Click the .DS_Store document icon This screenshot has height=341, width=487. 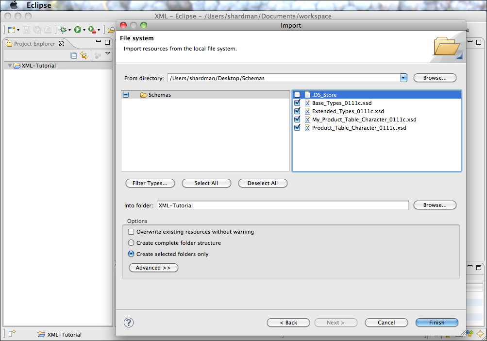click(307, 95)
